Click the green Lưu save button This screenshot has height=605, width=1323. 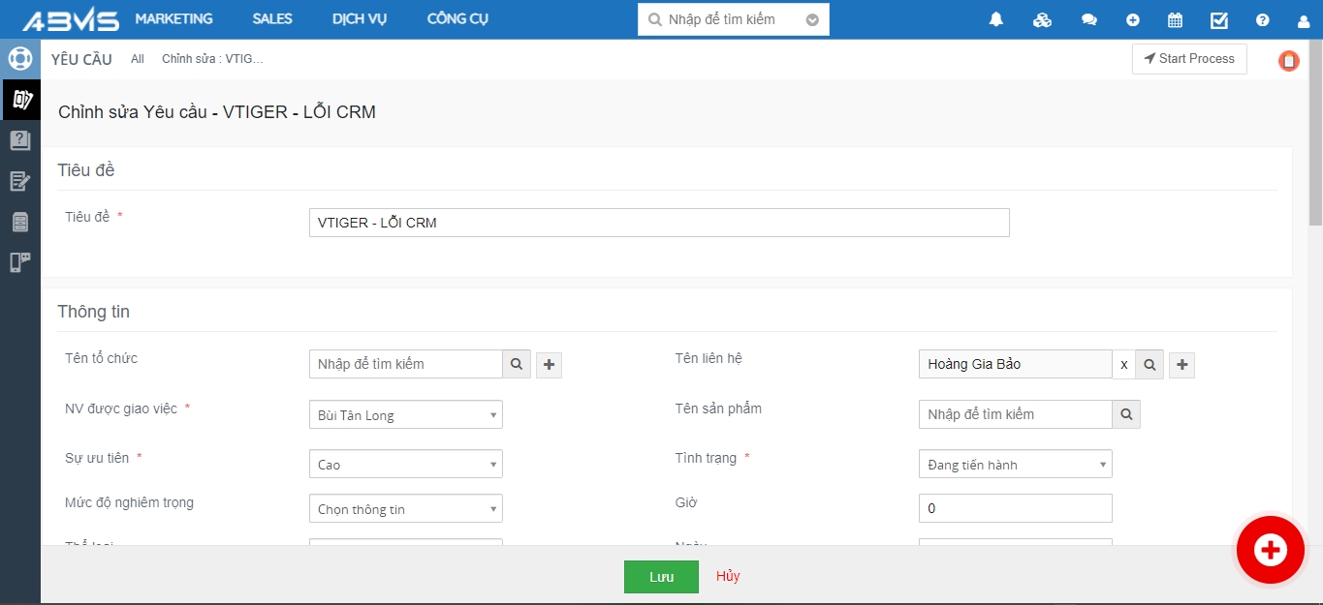tap(661, 577)
